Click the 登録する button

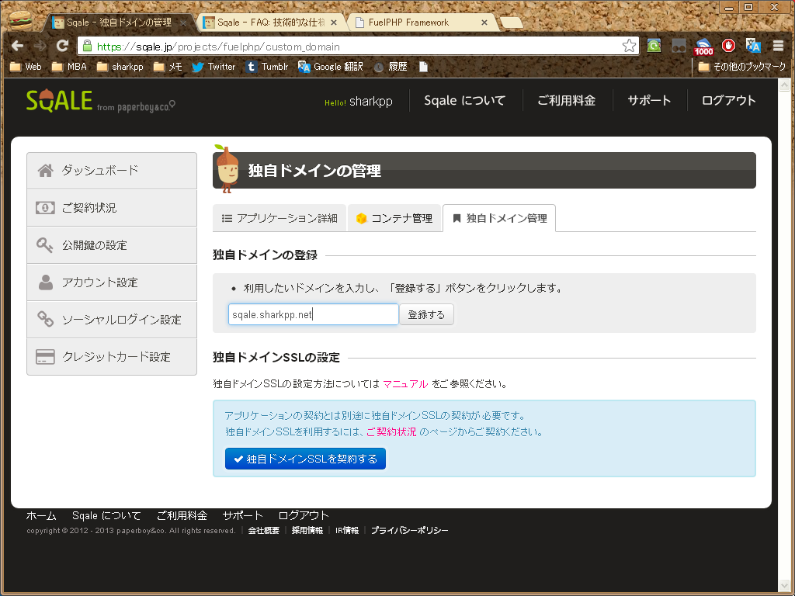tap(426, 314)
